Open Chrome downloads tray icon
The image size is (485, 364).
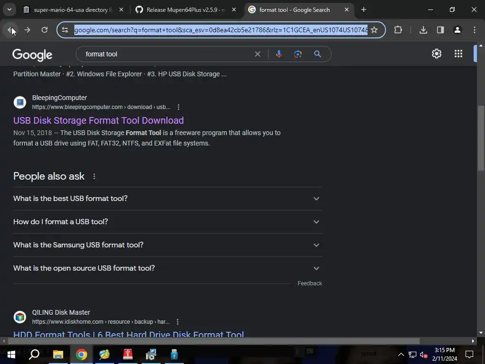point(423,30)
